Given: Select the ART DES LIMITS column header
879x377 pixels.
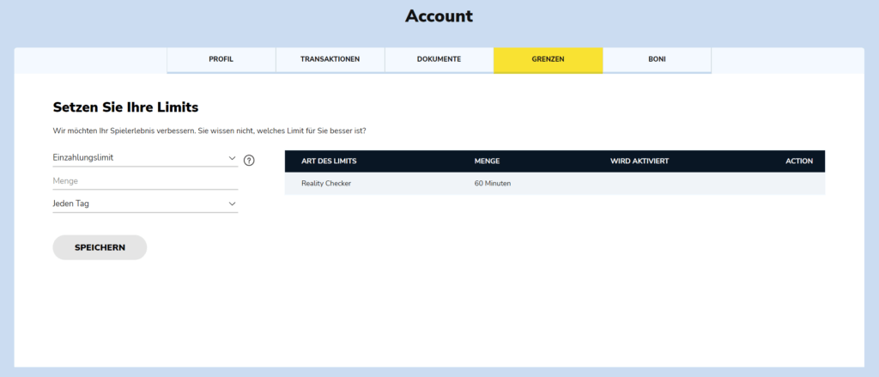Looking at the screenshot, I should pyautogui.click(x=329, y=161).
